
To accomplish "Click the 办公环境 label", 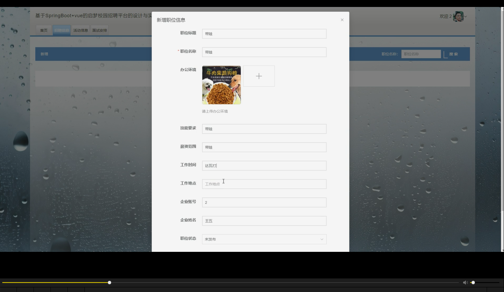I will 188,70.
